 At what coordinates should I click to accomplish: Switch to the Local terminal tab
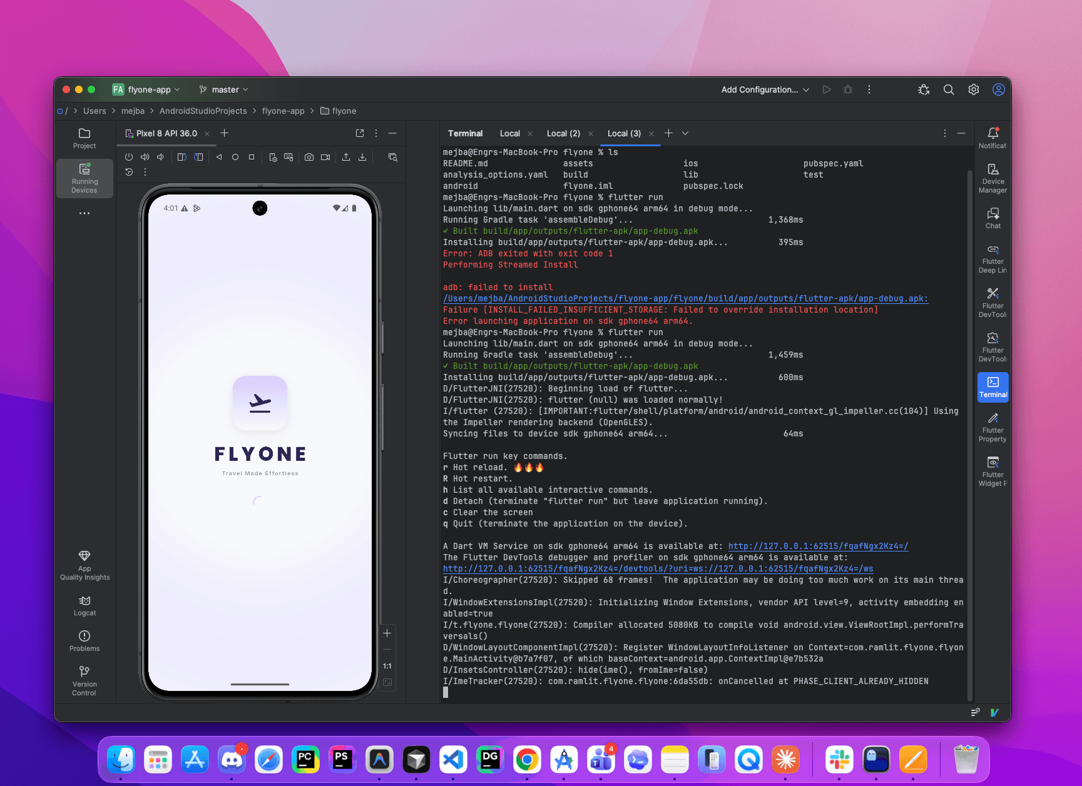[510, 133]
